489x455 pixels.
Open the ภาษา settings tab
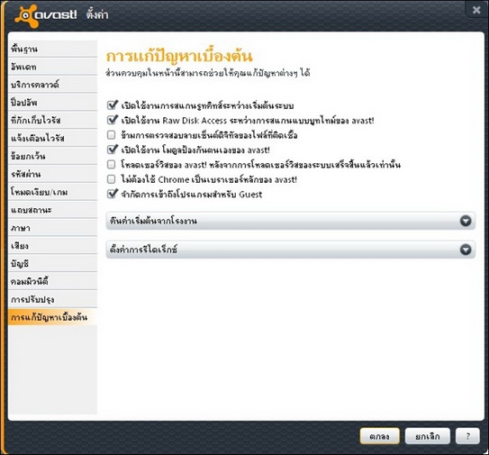click(x=53, y=227)
